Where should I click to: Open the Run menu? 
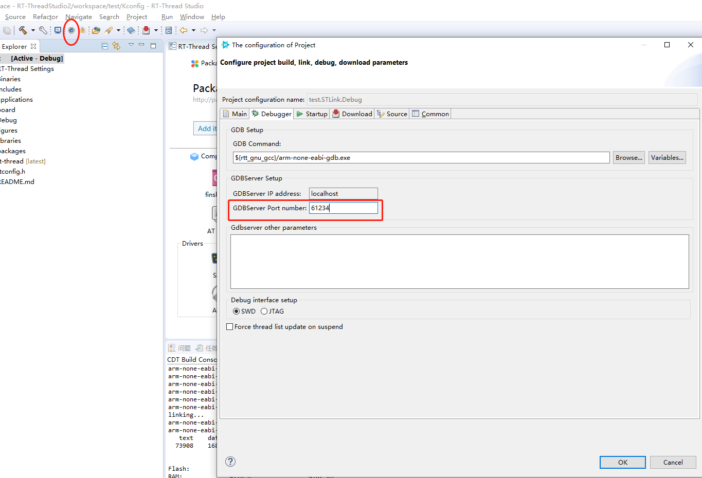[x=167, y=17]
